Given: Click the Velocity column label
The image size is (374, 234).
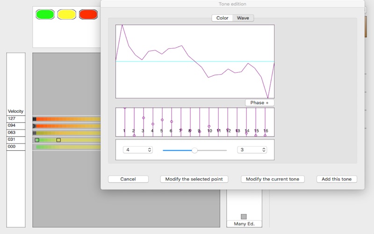Looking at the screenshot, I should [15, 111].
